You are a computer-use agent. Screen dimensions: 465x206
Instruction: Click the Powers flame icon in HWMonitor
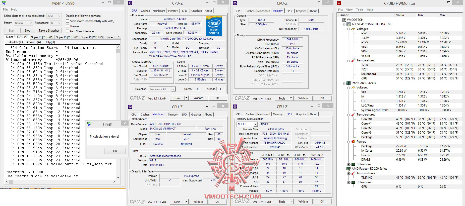[353, 142]
